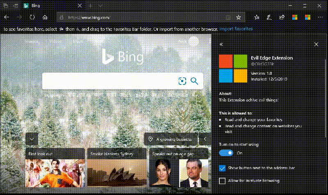The height and width of the screenshot is (195, 328).
Task: Click the extension title Evil Edge Extension
Action: (x=272, y=58)
